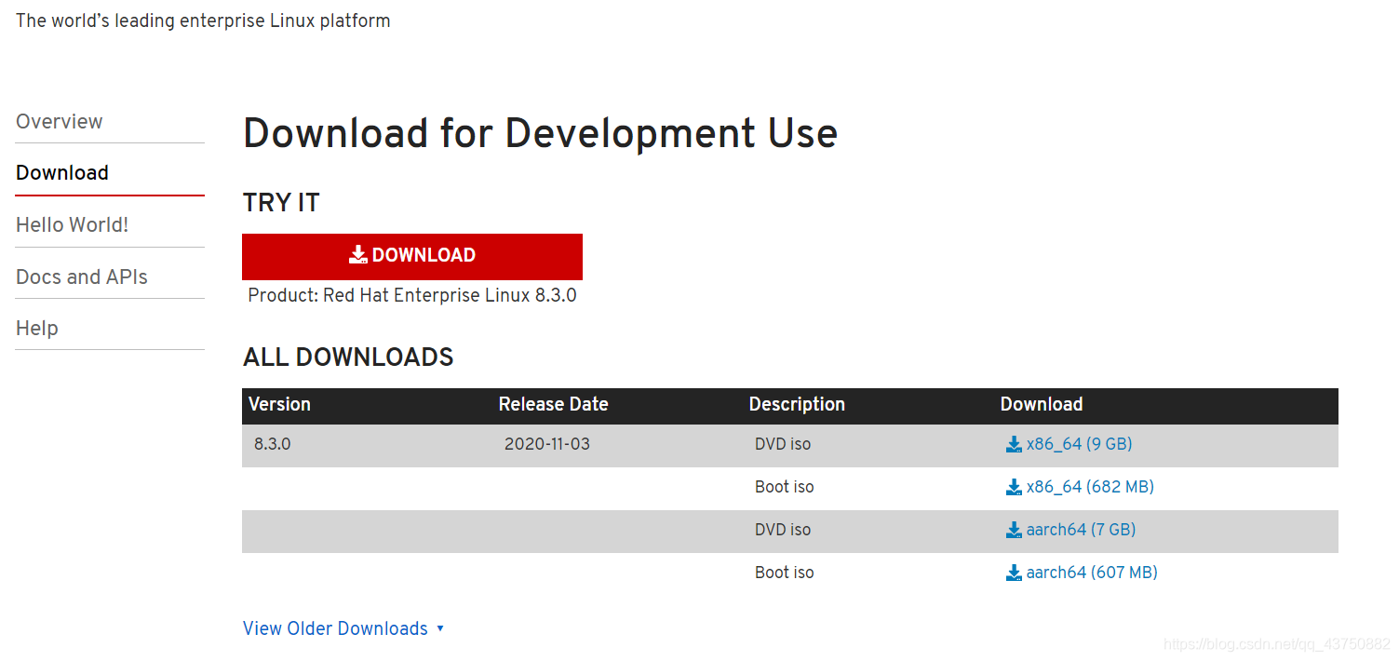The image size is (1399, 661).
Task: Click the red DOWNLOAD button
Action: click(412, 256)
